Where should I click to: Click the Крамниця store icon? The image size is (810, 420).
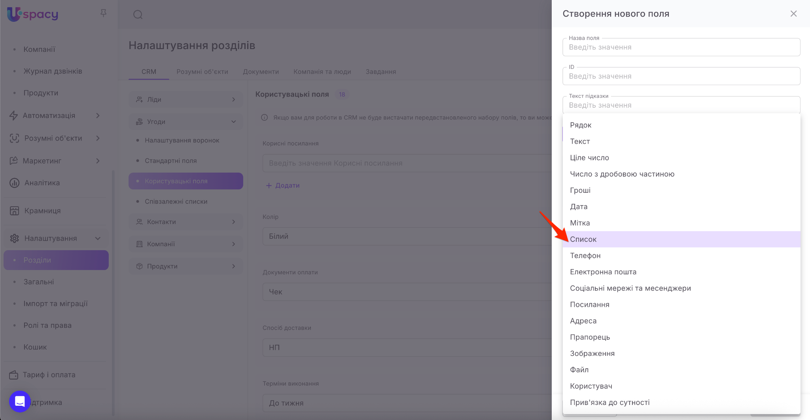14,211
